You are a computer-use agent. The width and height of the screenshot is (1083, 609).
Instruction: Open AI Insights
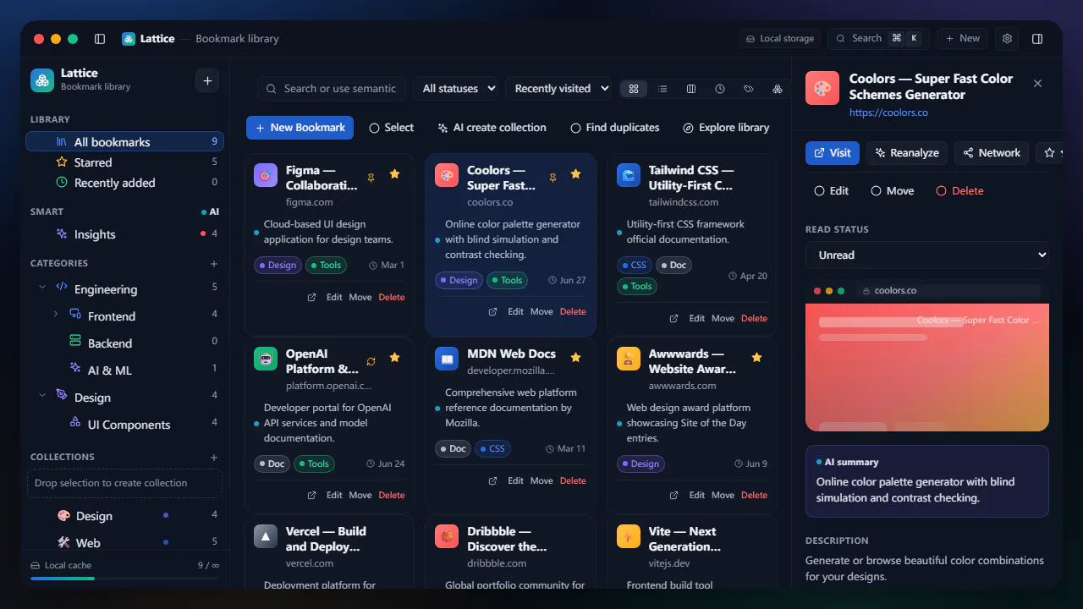[x=125, y=234]
